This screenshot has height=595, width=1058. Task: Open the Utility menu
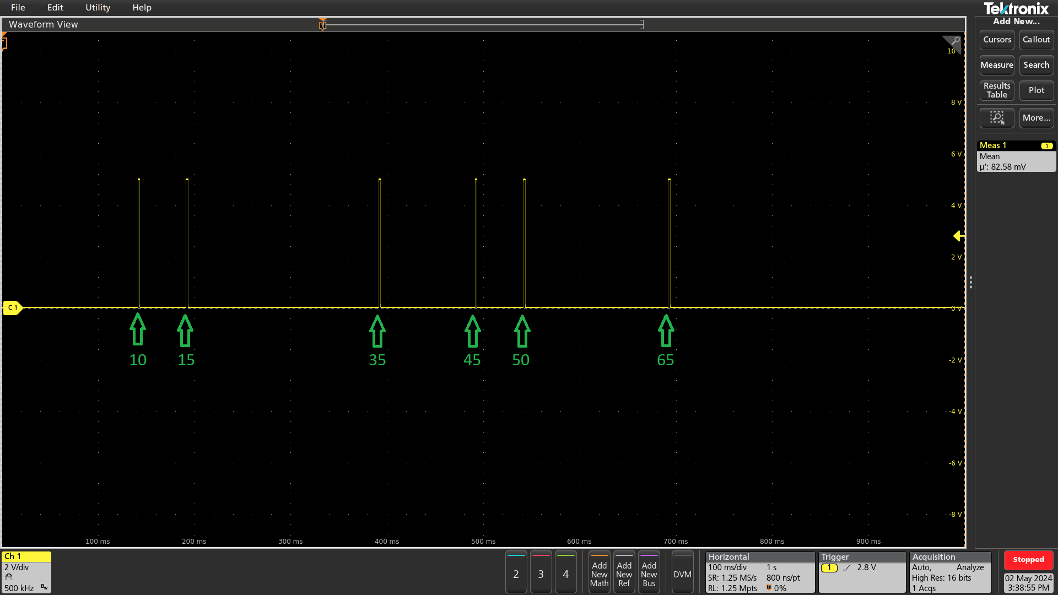pos(98,7)
